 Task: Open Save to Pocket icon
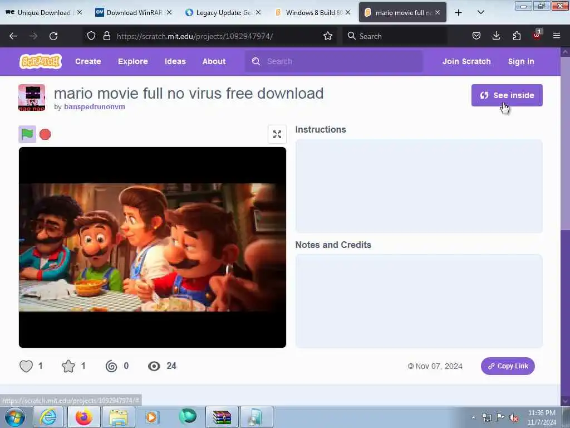coord(476,36)
